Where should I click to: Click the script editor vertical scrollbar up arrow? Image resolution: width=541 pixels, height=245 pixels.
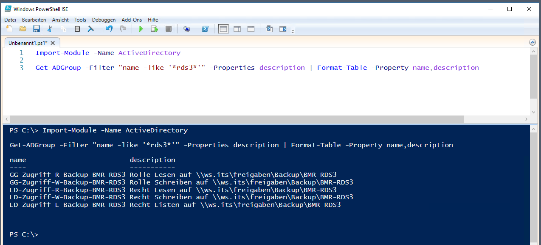(533, 51)
